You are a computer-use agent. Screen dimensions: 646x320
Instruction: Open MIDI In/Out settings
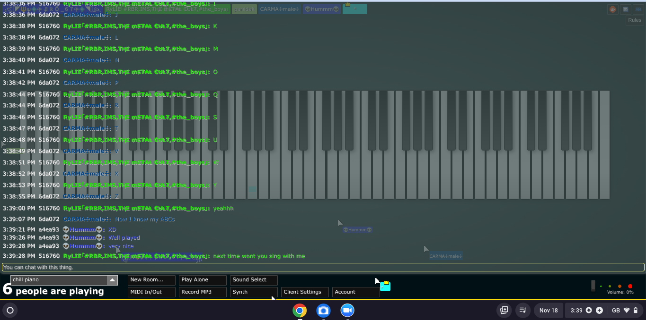[151, 292]
